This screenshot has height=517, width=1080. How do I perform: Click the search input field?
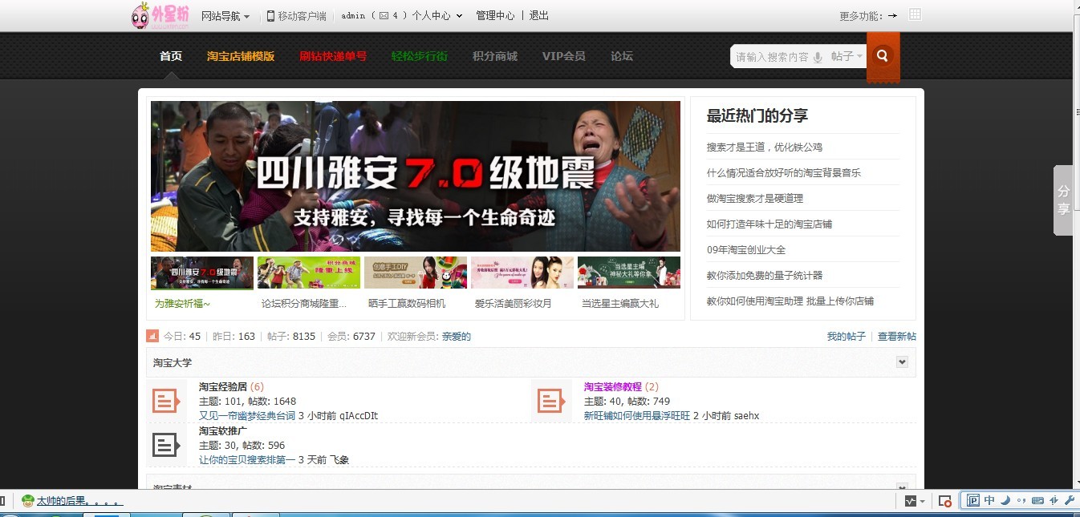pos(773,57)
